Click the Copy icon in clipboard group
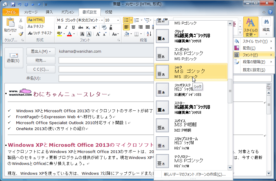Screen dimensions: 276x181 coord(21,27)
